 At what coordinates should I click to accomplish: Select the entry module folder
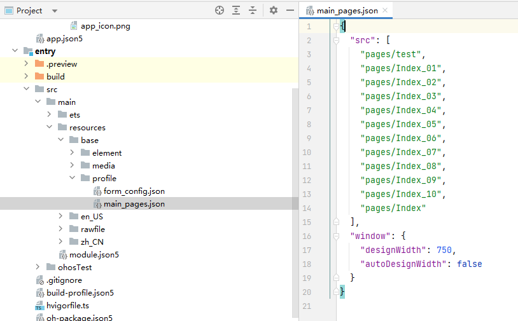pyautogui.click(x=45, y=51)
